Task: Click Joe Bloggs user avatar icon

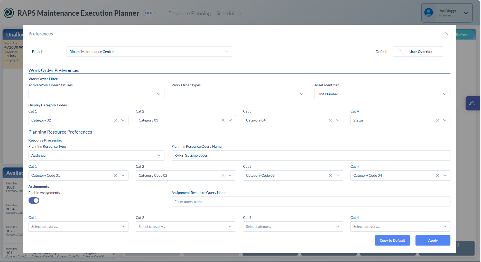Action: click(x=428, y=13)
